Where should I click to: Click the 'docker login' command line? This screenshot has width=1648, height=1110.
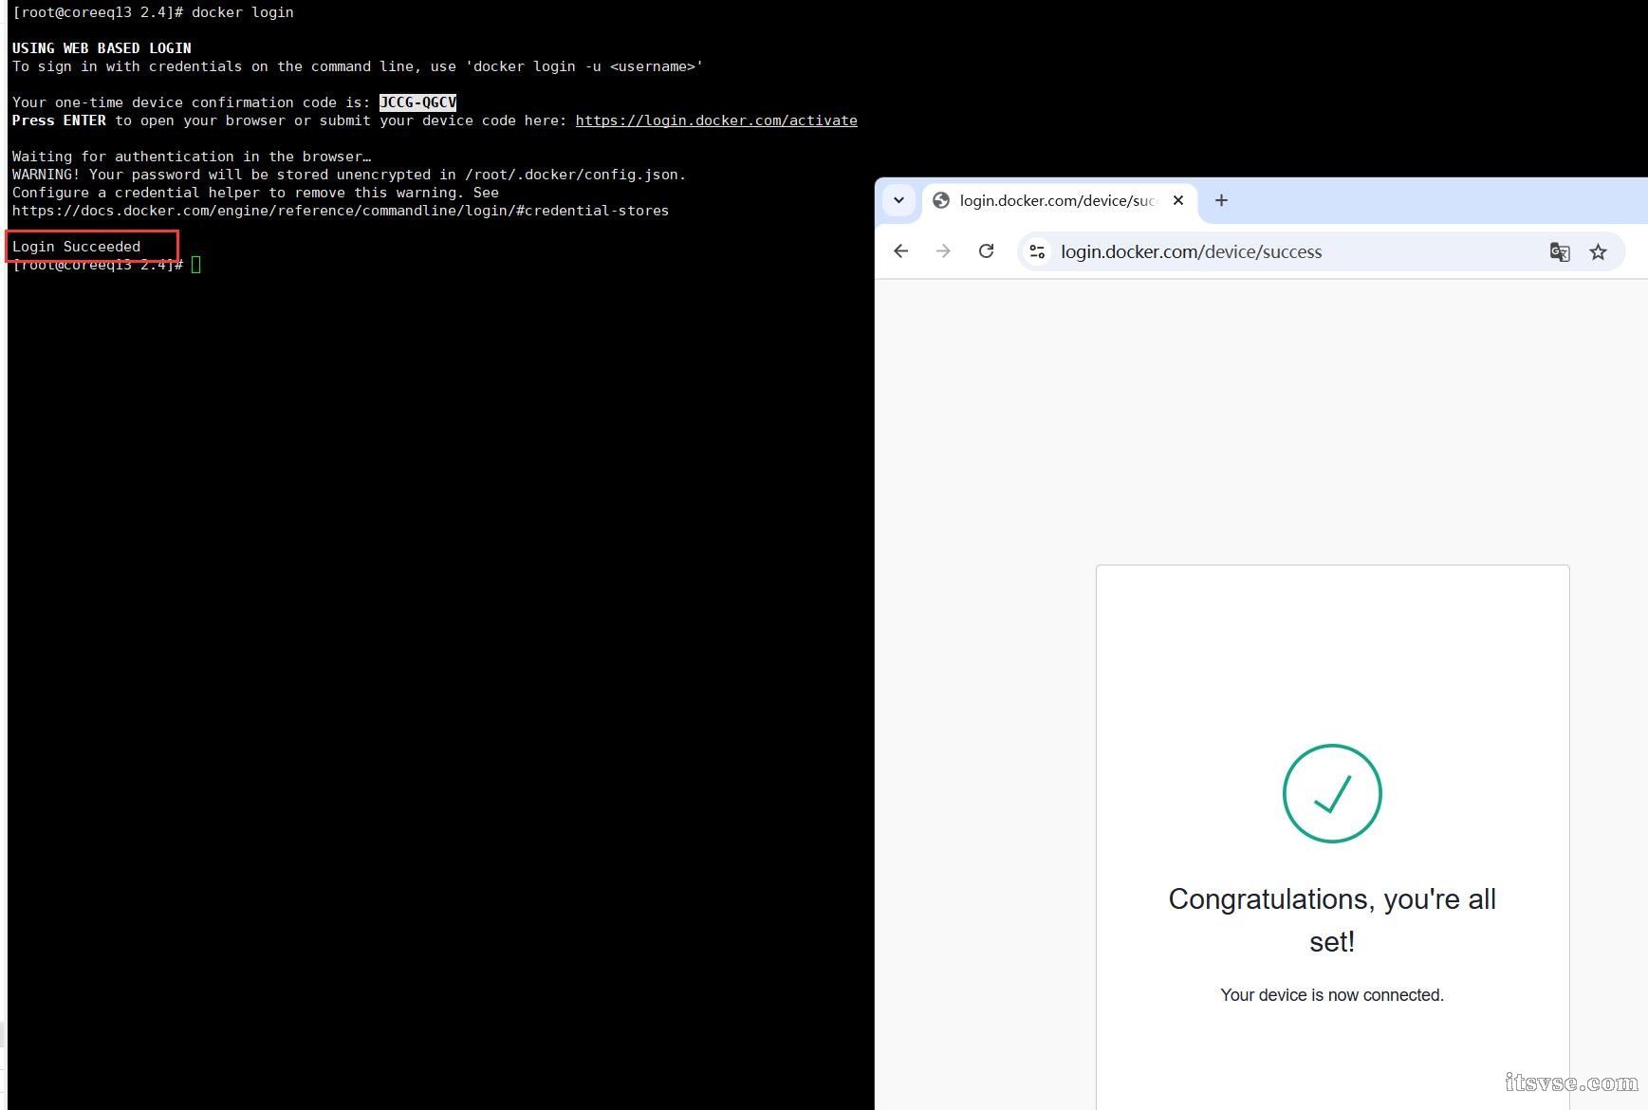153,12
